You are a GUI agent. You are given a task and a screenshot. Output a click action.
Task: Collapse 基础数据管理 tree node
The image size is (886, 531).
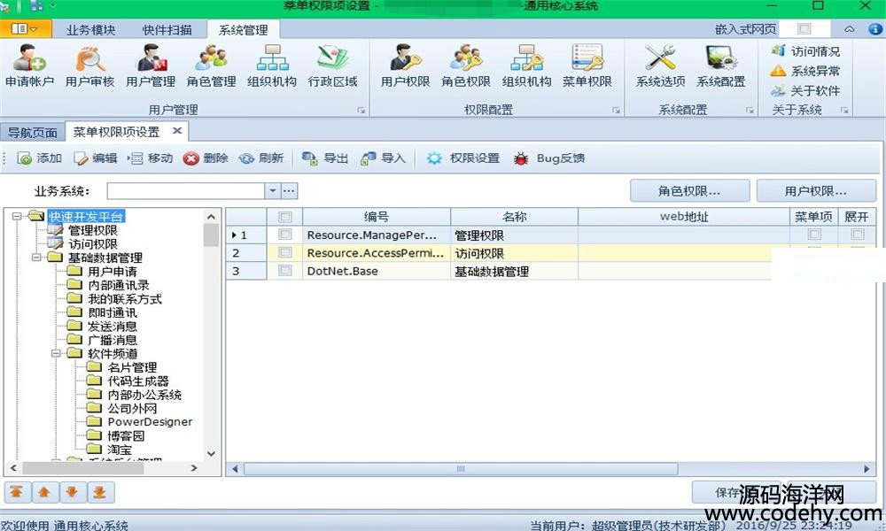tap(36, 258)
